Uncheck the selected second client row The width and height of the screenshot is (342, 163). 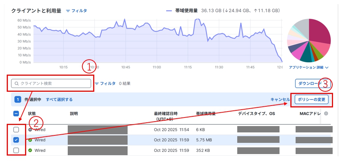click(16, 140)
